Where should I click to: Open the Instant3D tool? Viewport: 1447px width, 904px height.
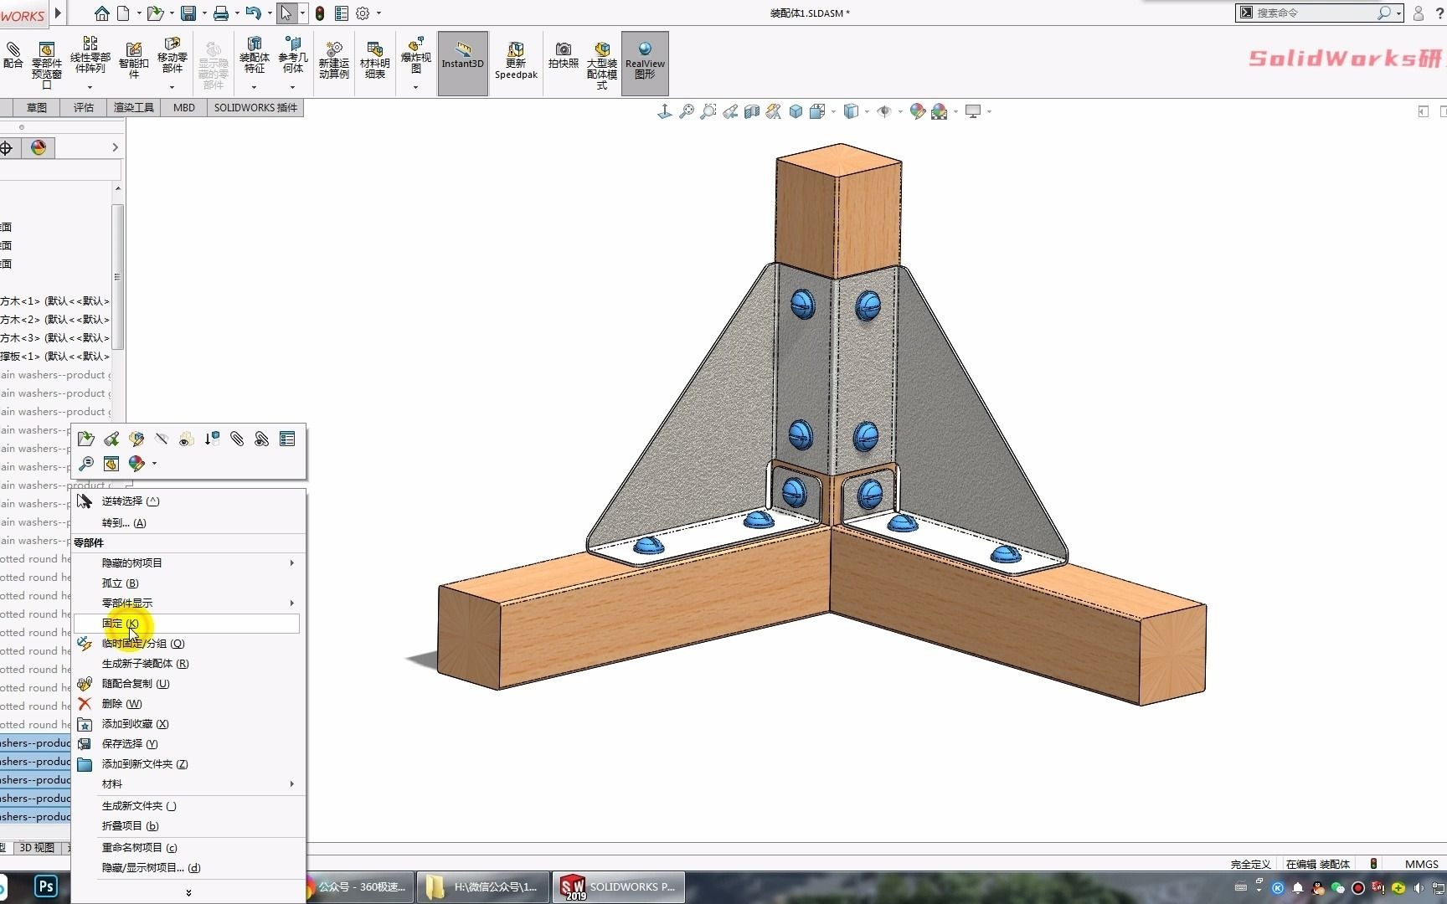pyautogui.click(x=463, y=62)
